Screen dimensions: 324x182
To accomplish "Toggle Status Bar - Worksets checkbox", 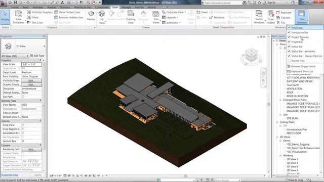I will (x=289, y=51).
